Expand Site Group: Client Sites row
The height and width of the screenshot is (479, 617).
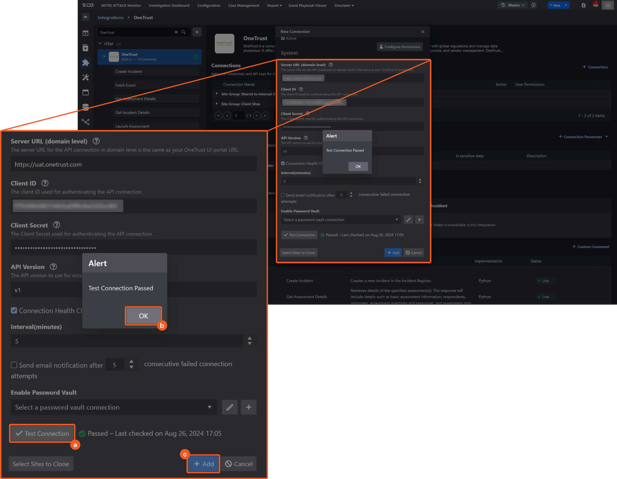coord(217,104)
